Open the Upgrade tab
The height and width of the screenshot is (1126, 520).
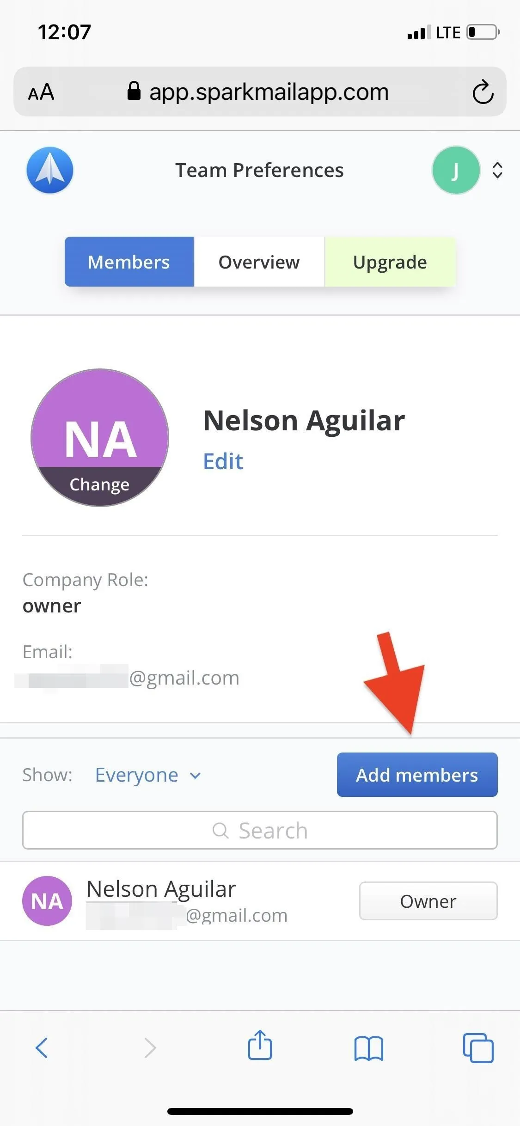390,262
